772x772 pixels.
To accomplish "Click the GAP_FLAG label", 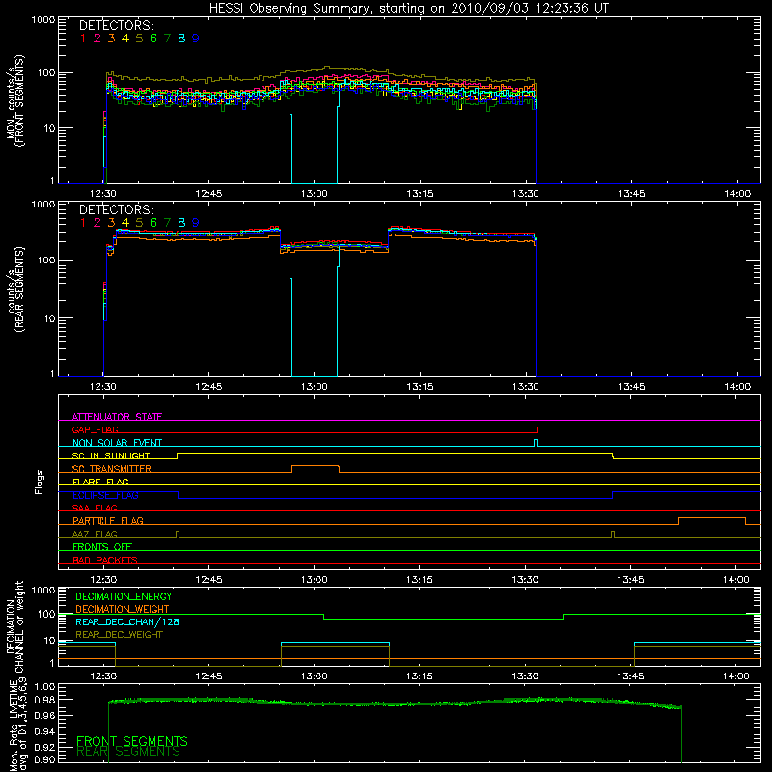I will [95, 429].
